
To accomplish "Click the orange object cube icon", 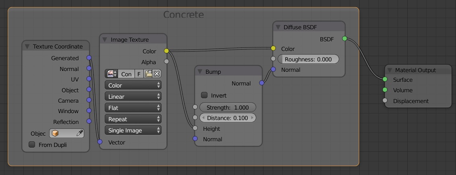I will pyautogui.click(x=55, y=134).
